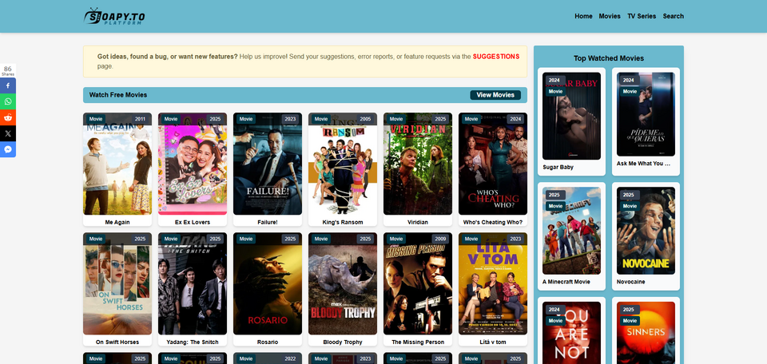The image size is (767, 364).
Task: Click the 2011 year badge on Me Again
Action: [x=140, y=119]
